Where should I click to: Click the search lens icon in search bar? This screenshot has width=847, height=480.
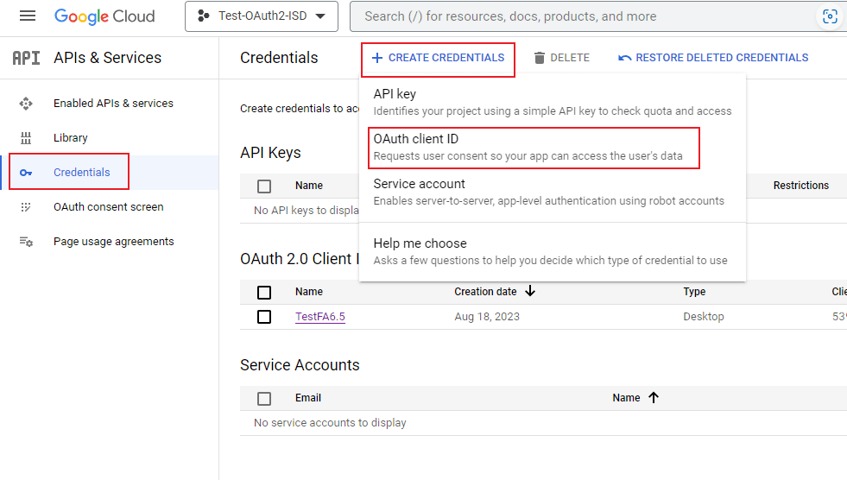(x=830, y=16)
